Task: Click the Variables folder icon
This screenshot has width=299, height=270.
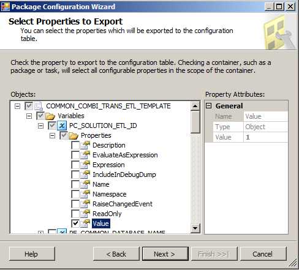Action: point(50,116)
